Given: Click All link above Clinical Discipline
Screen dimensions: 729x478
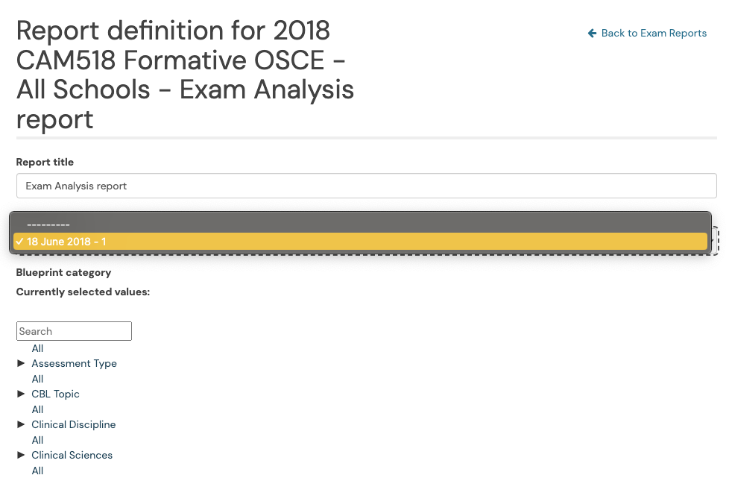Looking at the screenshot, I should coord(38,409).
